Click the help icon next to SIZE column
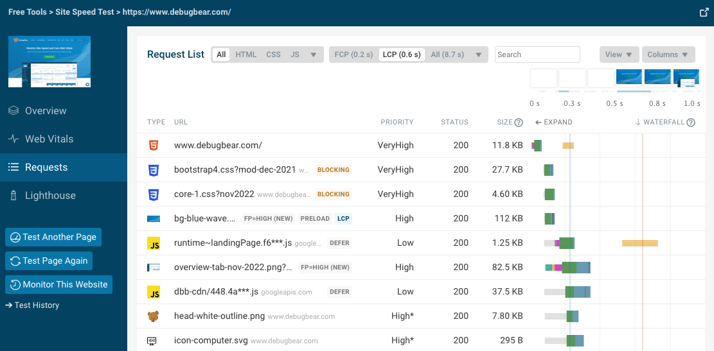 point(518,123)
